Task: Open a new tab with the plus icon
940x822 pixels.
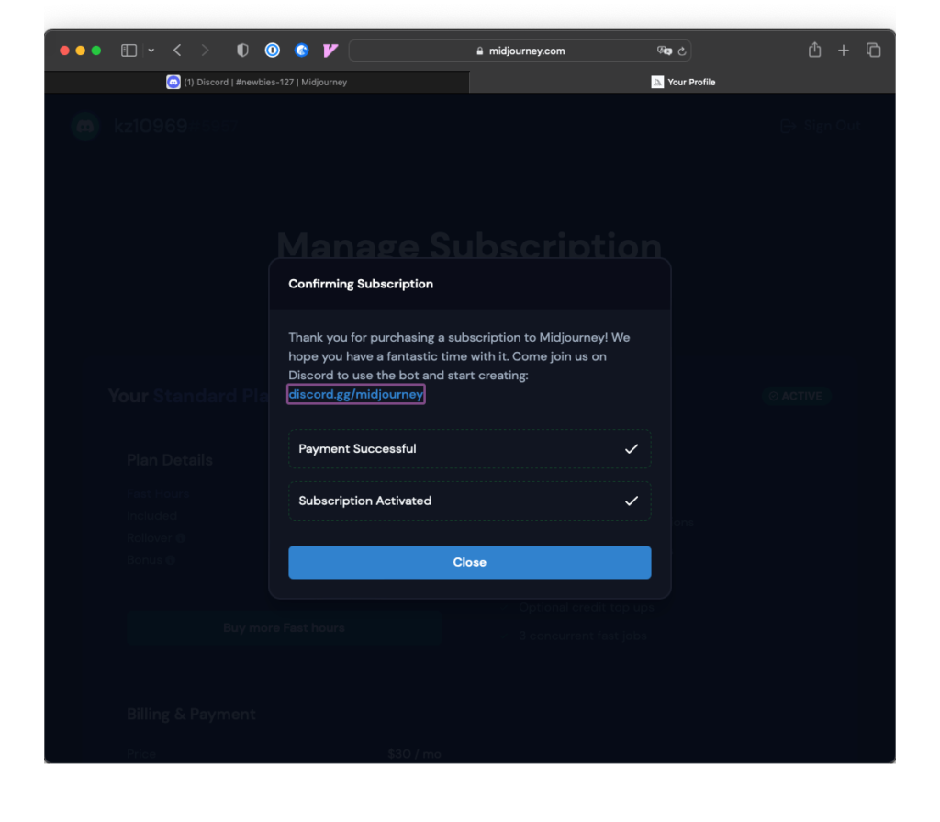Action: click(x=844, y=51)
